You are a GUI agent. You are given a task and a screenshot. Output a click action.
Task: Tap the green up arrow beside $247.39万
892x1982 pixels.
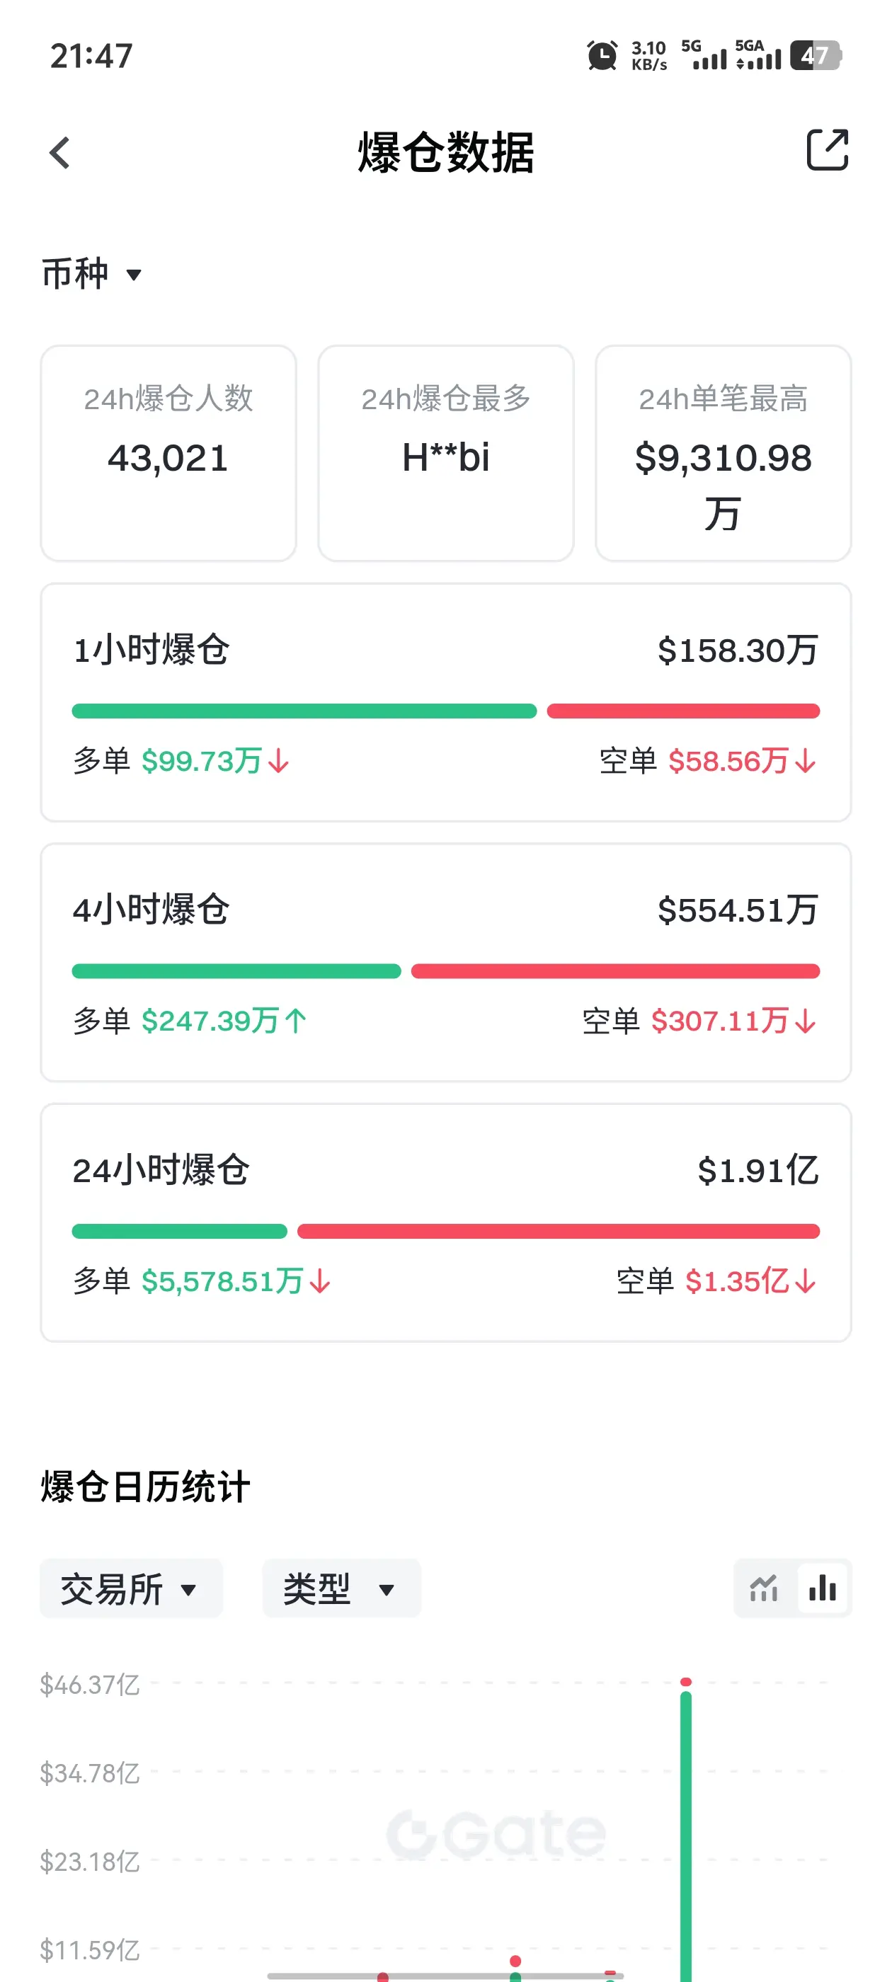click(295, 1021)
